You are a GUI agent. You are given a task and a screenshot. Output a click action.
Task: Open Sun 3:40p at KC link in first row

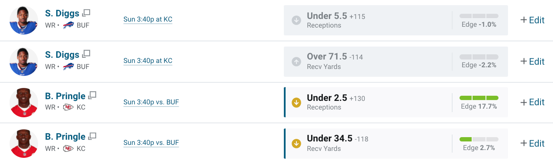tap(148, 19)
